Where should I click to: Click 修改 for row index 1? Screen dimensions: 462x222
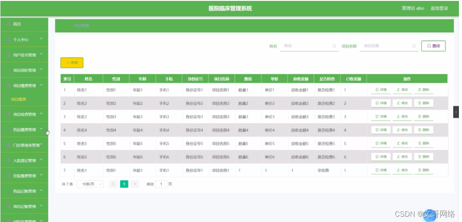402,90
